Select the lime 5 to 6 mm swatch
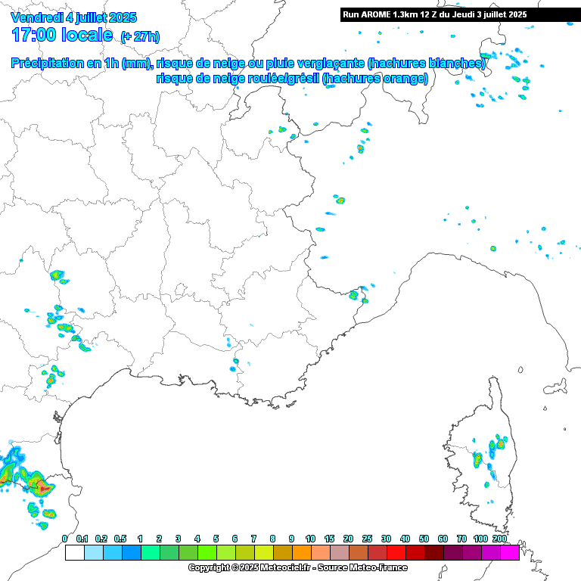Image resolution: width=581 pixels, height=581 pixels. [x=226, y=552]
